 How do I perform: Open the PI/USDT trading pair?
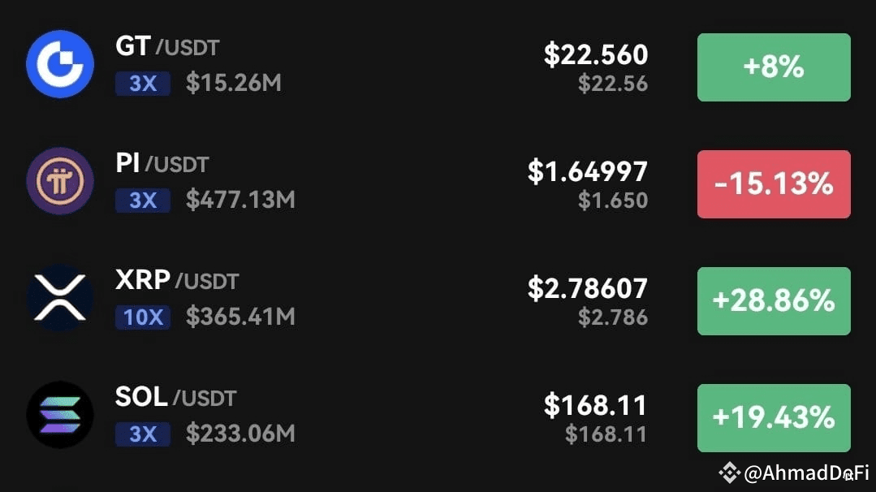(162, 164)
